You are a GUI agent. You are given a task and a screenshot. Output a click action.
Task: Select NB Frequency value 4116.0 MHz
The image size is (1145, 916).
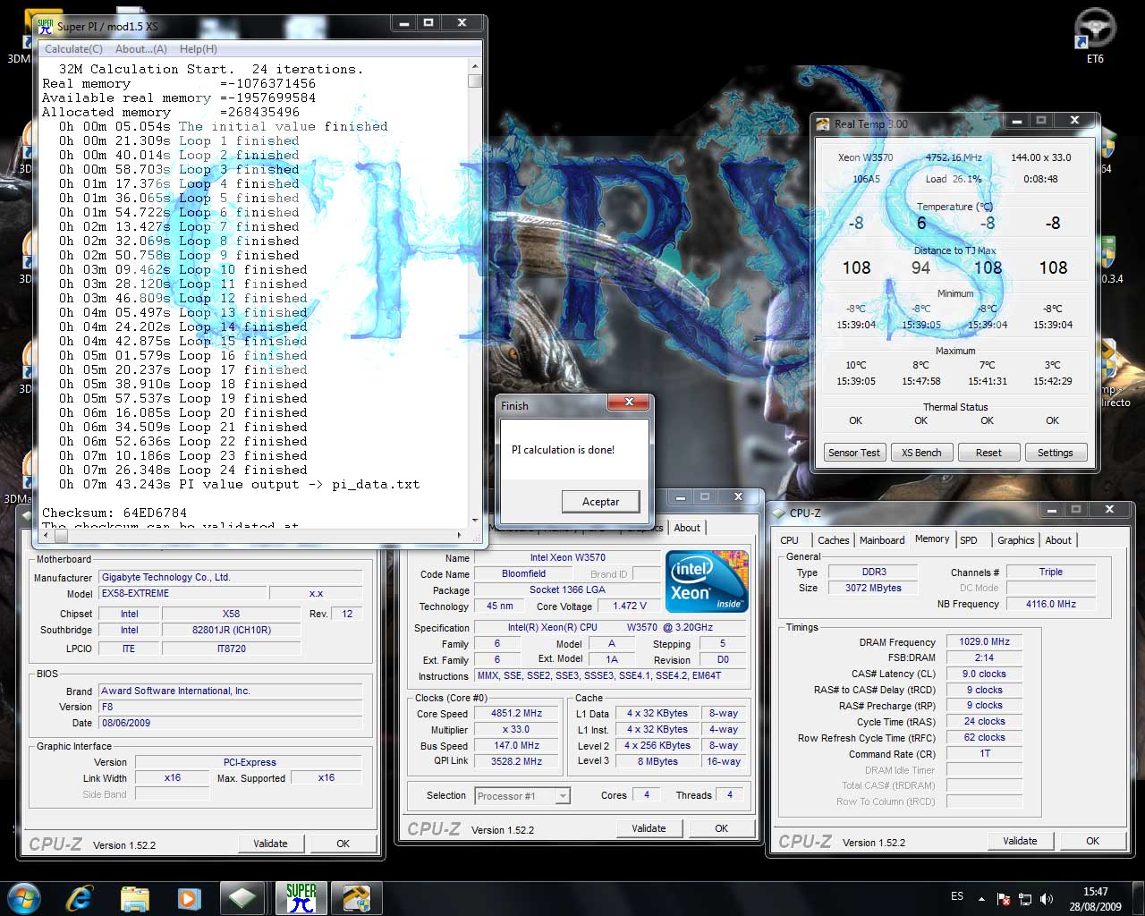click(x=1051, y=604)
